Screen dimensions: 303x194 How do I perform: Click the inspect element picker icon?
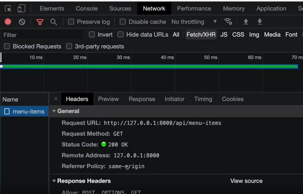tap(8, 9)
